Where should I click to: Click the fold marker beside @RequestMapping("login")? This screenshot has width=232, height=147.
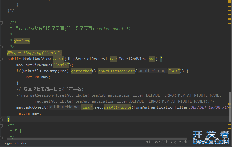click(x=2, y=53)
